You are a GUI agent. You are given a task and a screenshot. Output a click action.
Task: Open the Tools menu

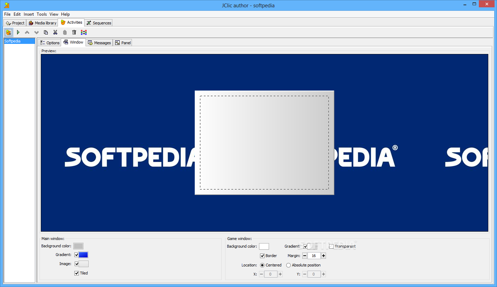pos(42,14)
